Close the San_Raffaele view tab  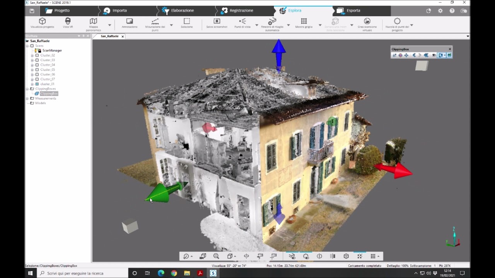pyautogui.click(x=123, y=36)
